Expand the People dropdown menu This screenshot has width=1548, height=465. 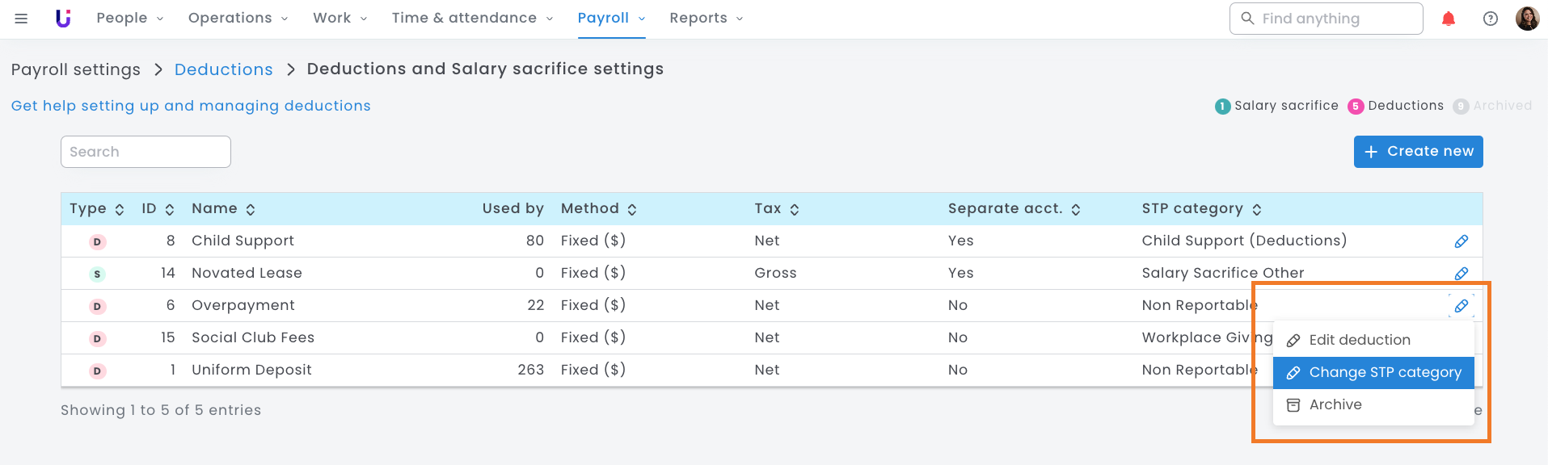point(129,19)
